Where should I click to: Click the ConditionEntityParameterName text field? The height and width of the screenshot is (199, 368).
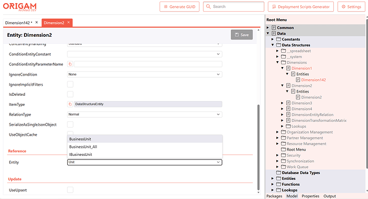point(148,64)
